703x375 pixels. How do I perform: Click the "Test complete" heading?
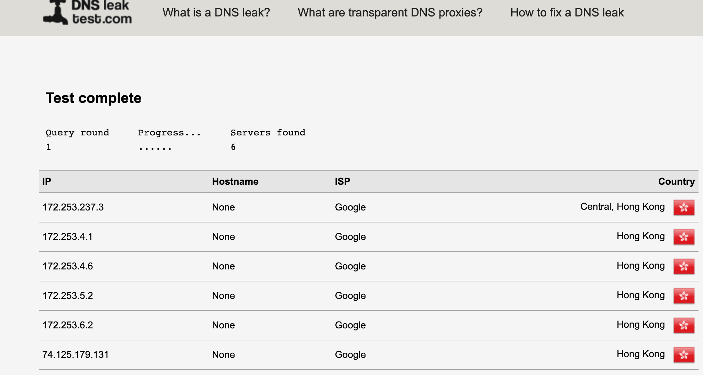pos(93,98)
